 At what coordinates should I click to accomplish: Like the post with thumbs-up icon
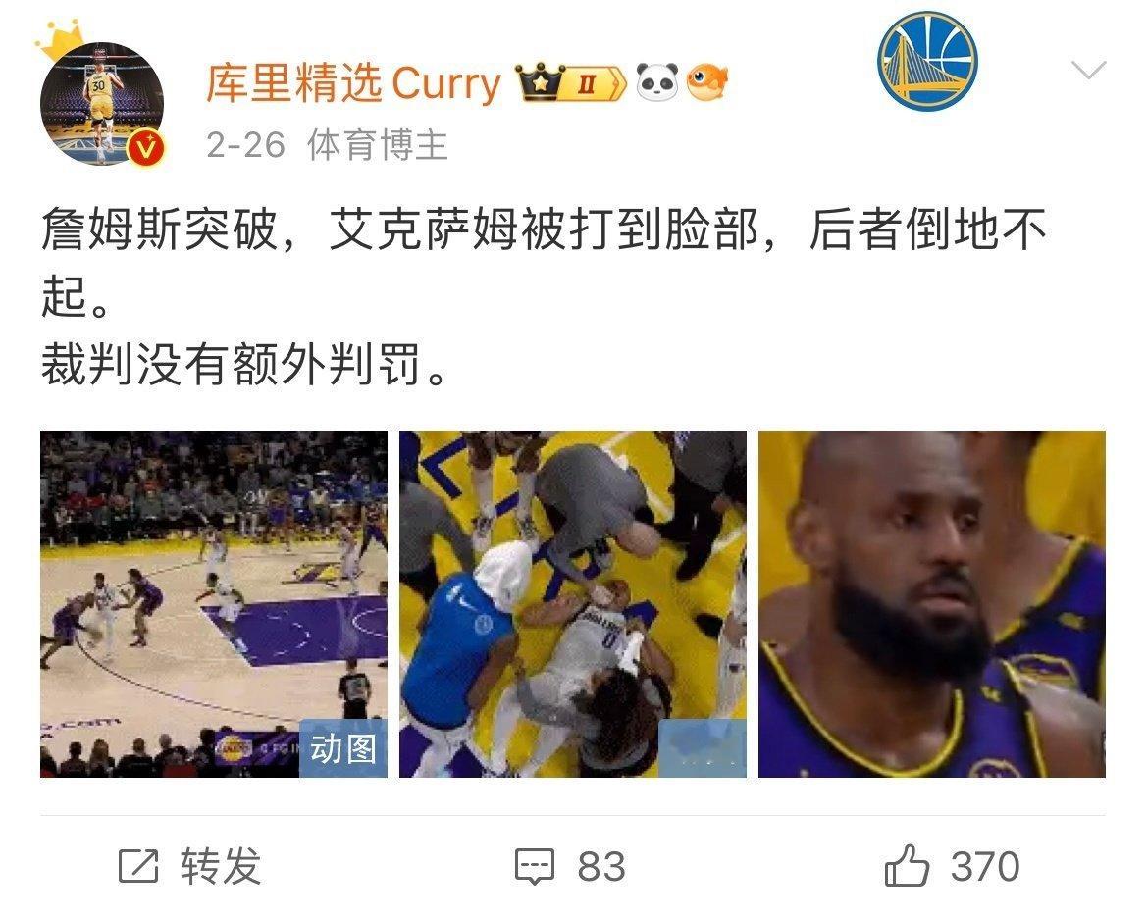click(x=907, y=866)
